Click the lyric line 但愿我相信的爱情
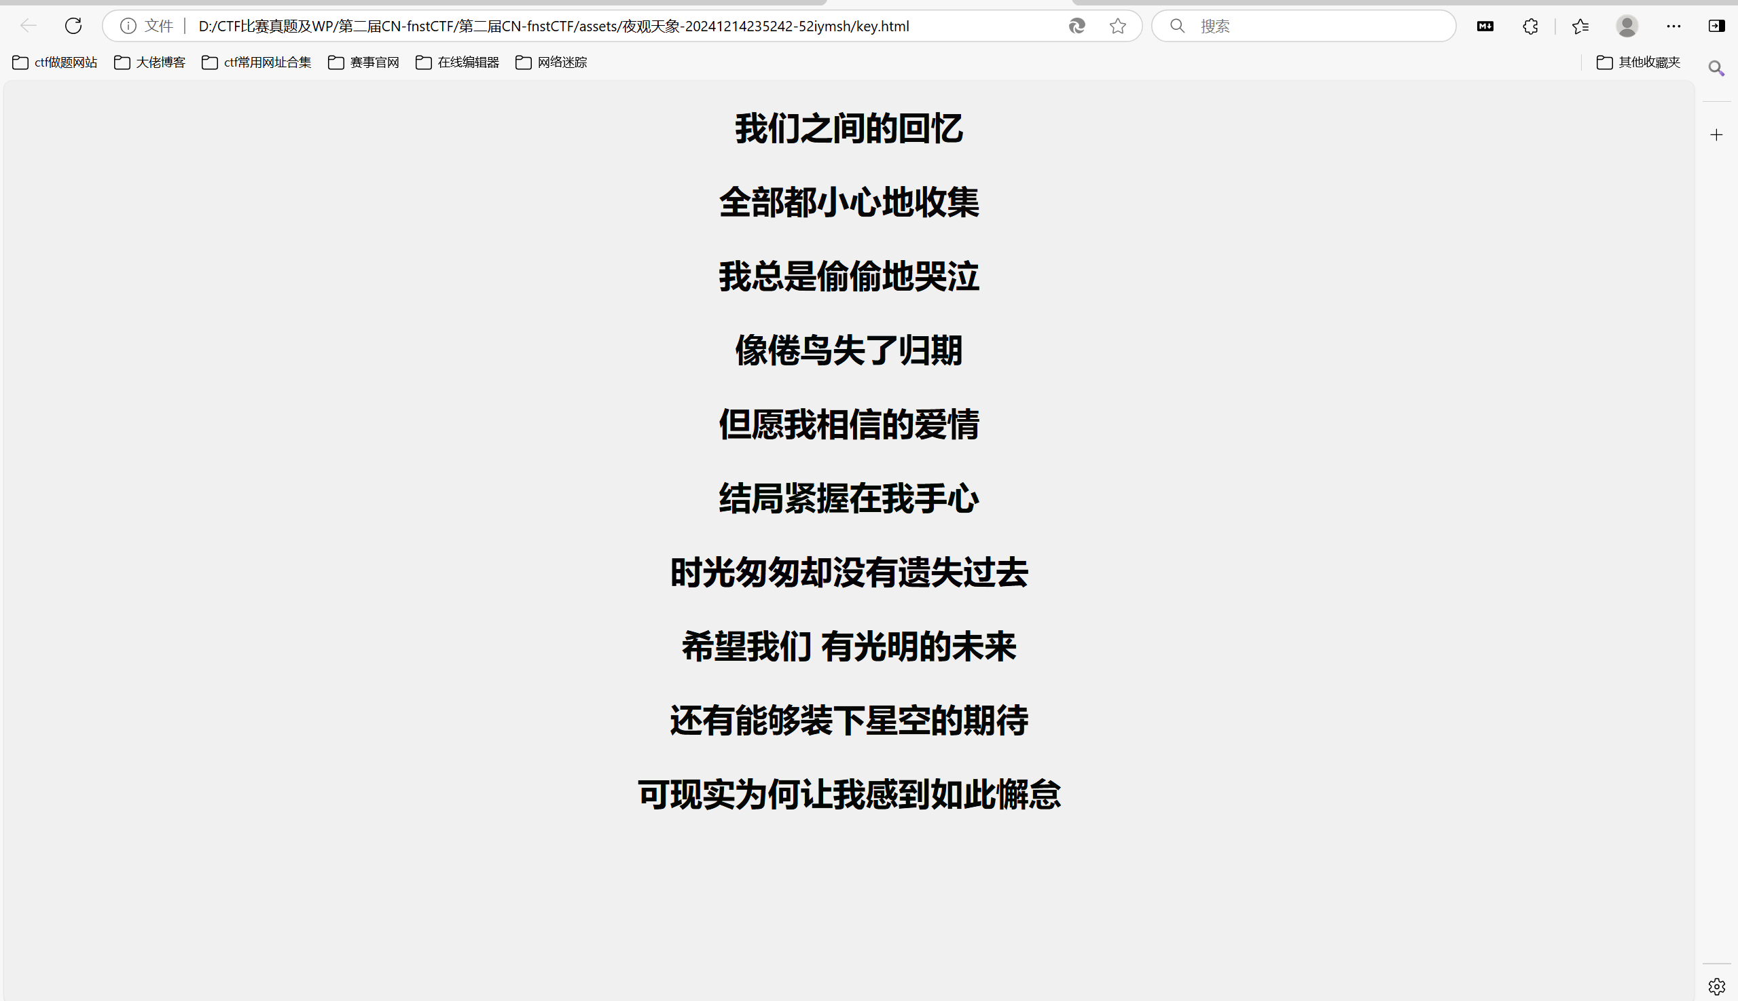Screen dimensions: 1738x1001 pyautogui.click(x=848, y=425)
